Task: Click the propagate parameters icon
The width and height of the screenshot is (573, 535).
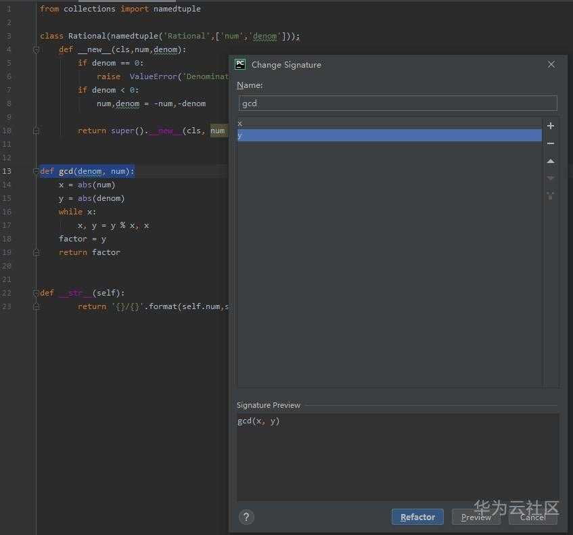Action: (551, 196)
